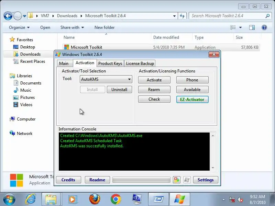The height and width of the screenshot is (206, 275).
Task: Open Firefox from the taskbar
Action: coord(95,199)
